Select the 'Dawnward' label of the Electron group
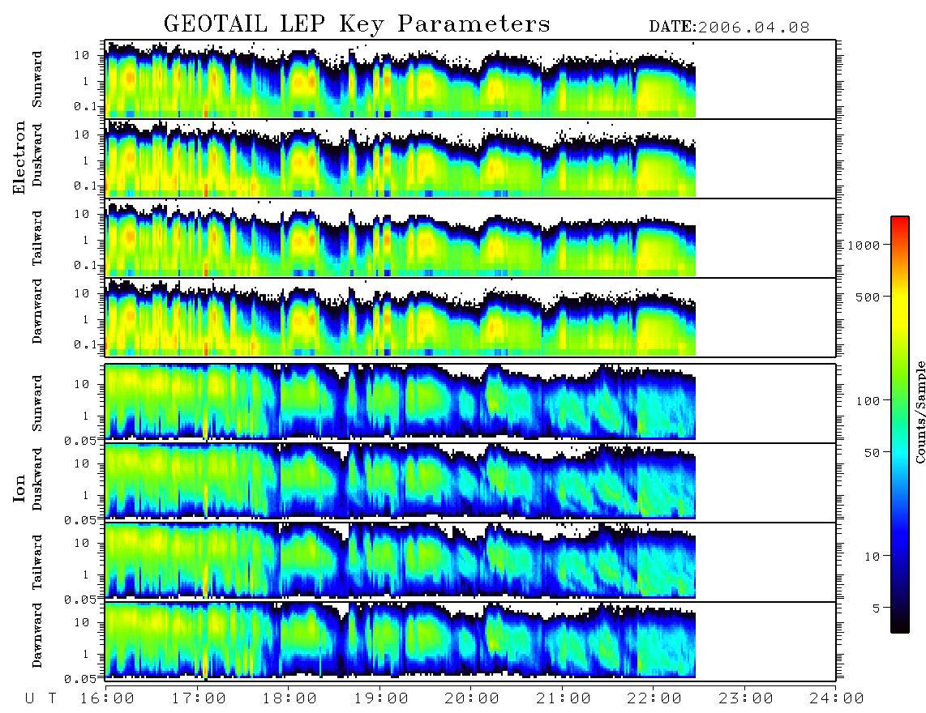 (x=37, y=311)
